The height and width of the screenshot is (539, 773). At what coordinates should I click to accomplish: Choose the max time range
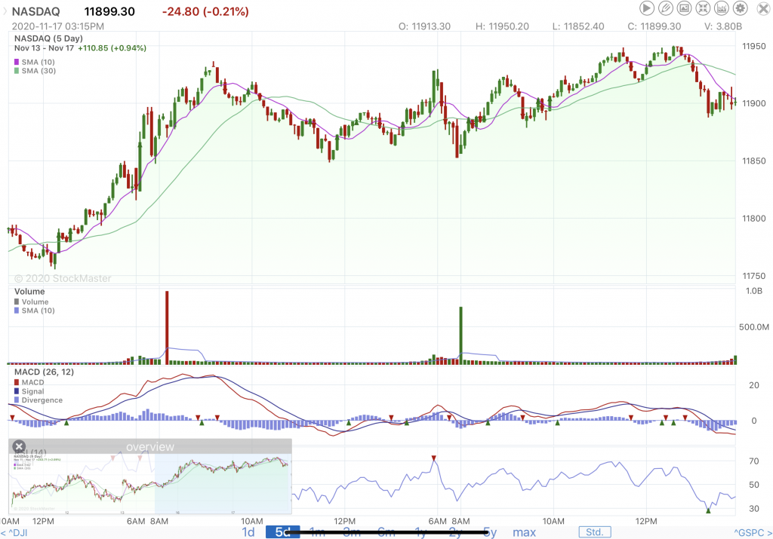click(524, 532)
